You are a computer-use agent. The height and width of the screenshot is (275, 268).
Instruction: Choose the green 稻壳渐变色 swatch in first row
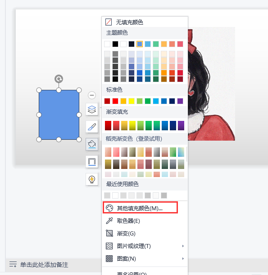pyautogui.click(x=173, y=152)
